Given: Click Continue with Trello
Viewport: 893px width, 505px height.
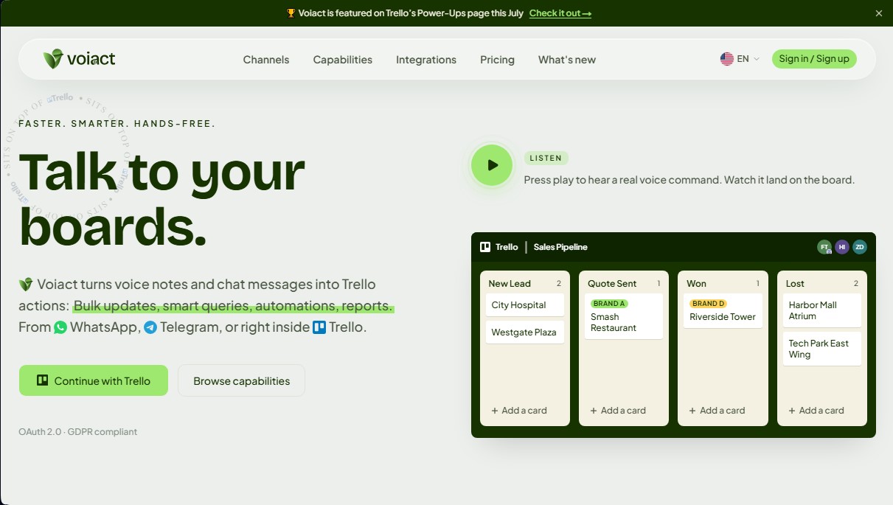Looking at the screenshot, I should click(x=94, y=380).
